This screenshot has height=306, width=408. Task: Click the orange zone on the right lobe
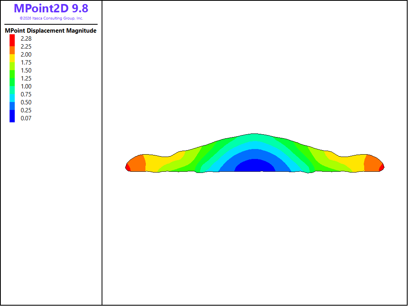click(x=372, y=164)
